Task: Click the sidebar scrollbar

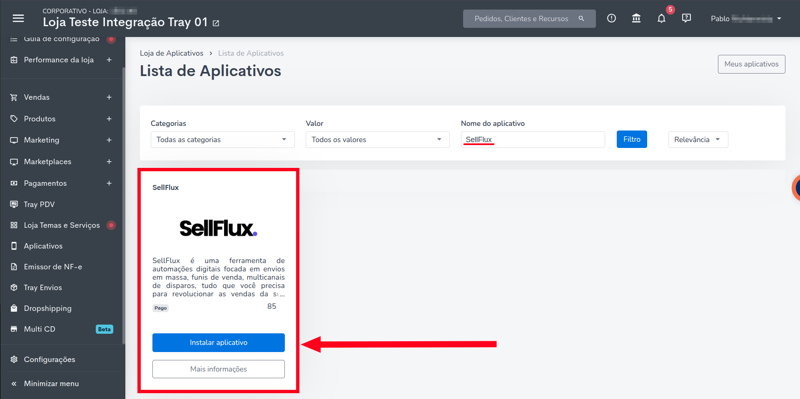Action: [x=124, y=206]
